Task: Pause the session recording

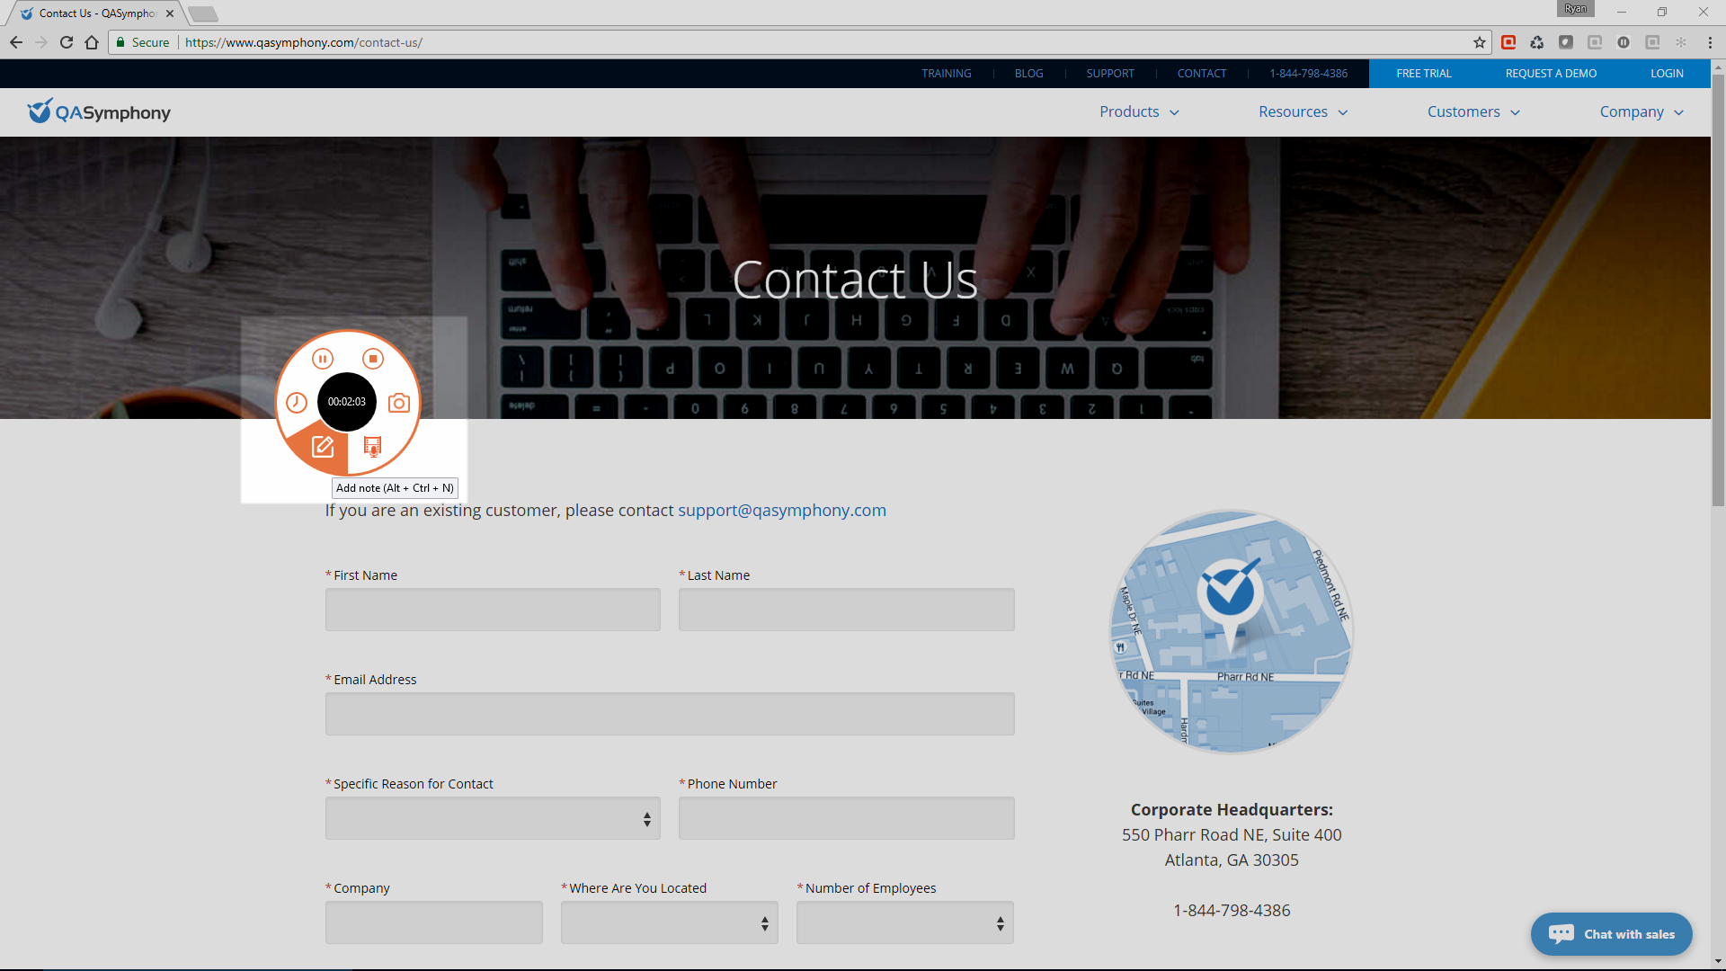Action: pos(323,359)
